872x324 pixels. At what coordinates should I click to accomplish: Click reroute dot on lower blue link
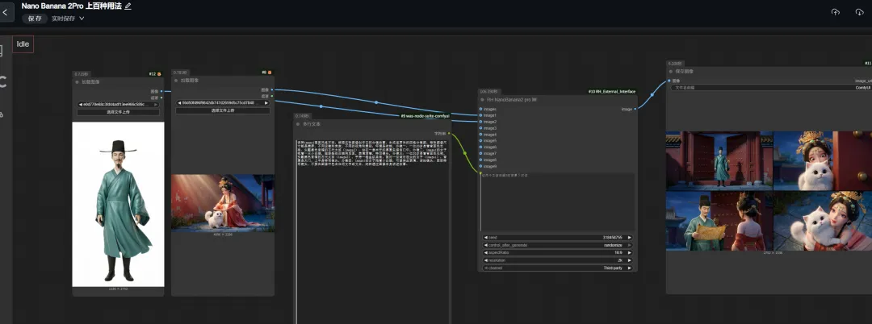point(321,106)
